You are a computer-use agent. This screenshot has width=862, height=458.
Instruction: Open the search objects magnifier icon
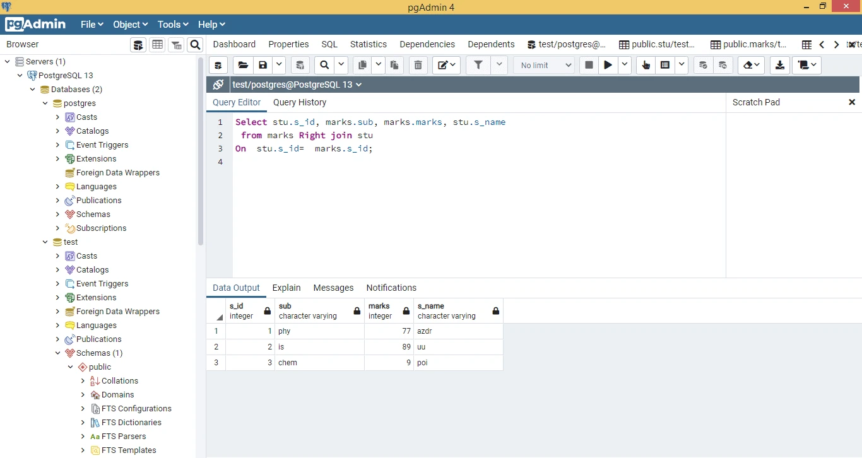point(195,44)
